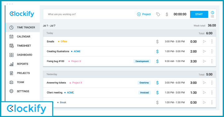Resume timer for Client meeting entry

204,92
